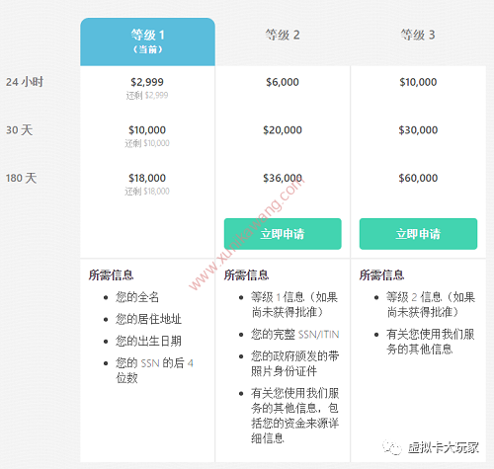494x469 pixels.
Task: Click 所需信息 heading in 等级 1 column
Action: pyautogui.click(x=111, y=274)
